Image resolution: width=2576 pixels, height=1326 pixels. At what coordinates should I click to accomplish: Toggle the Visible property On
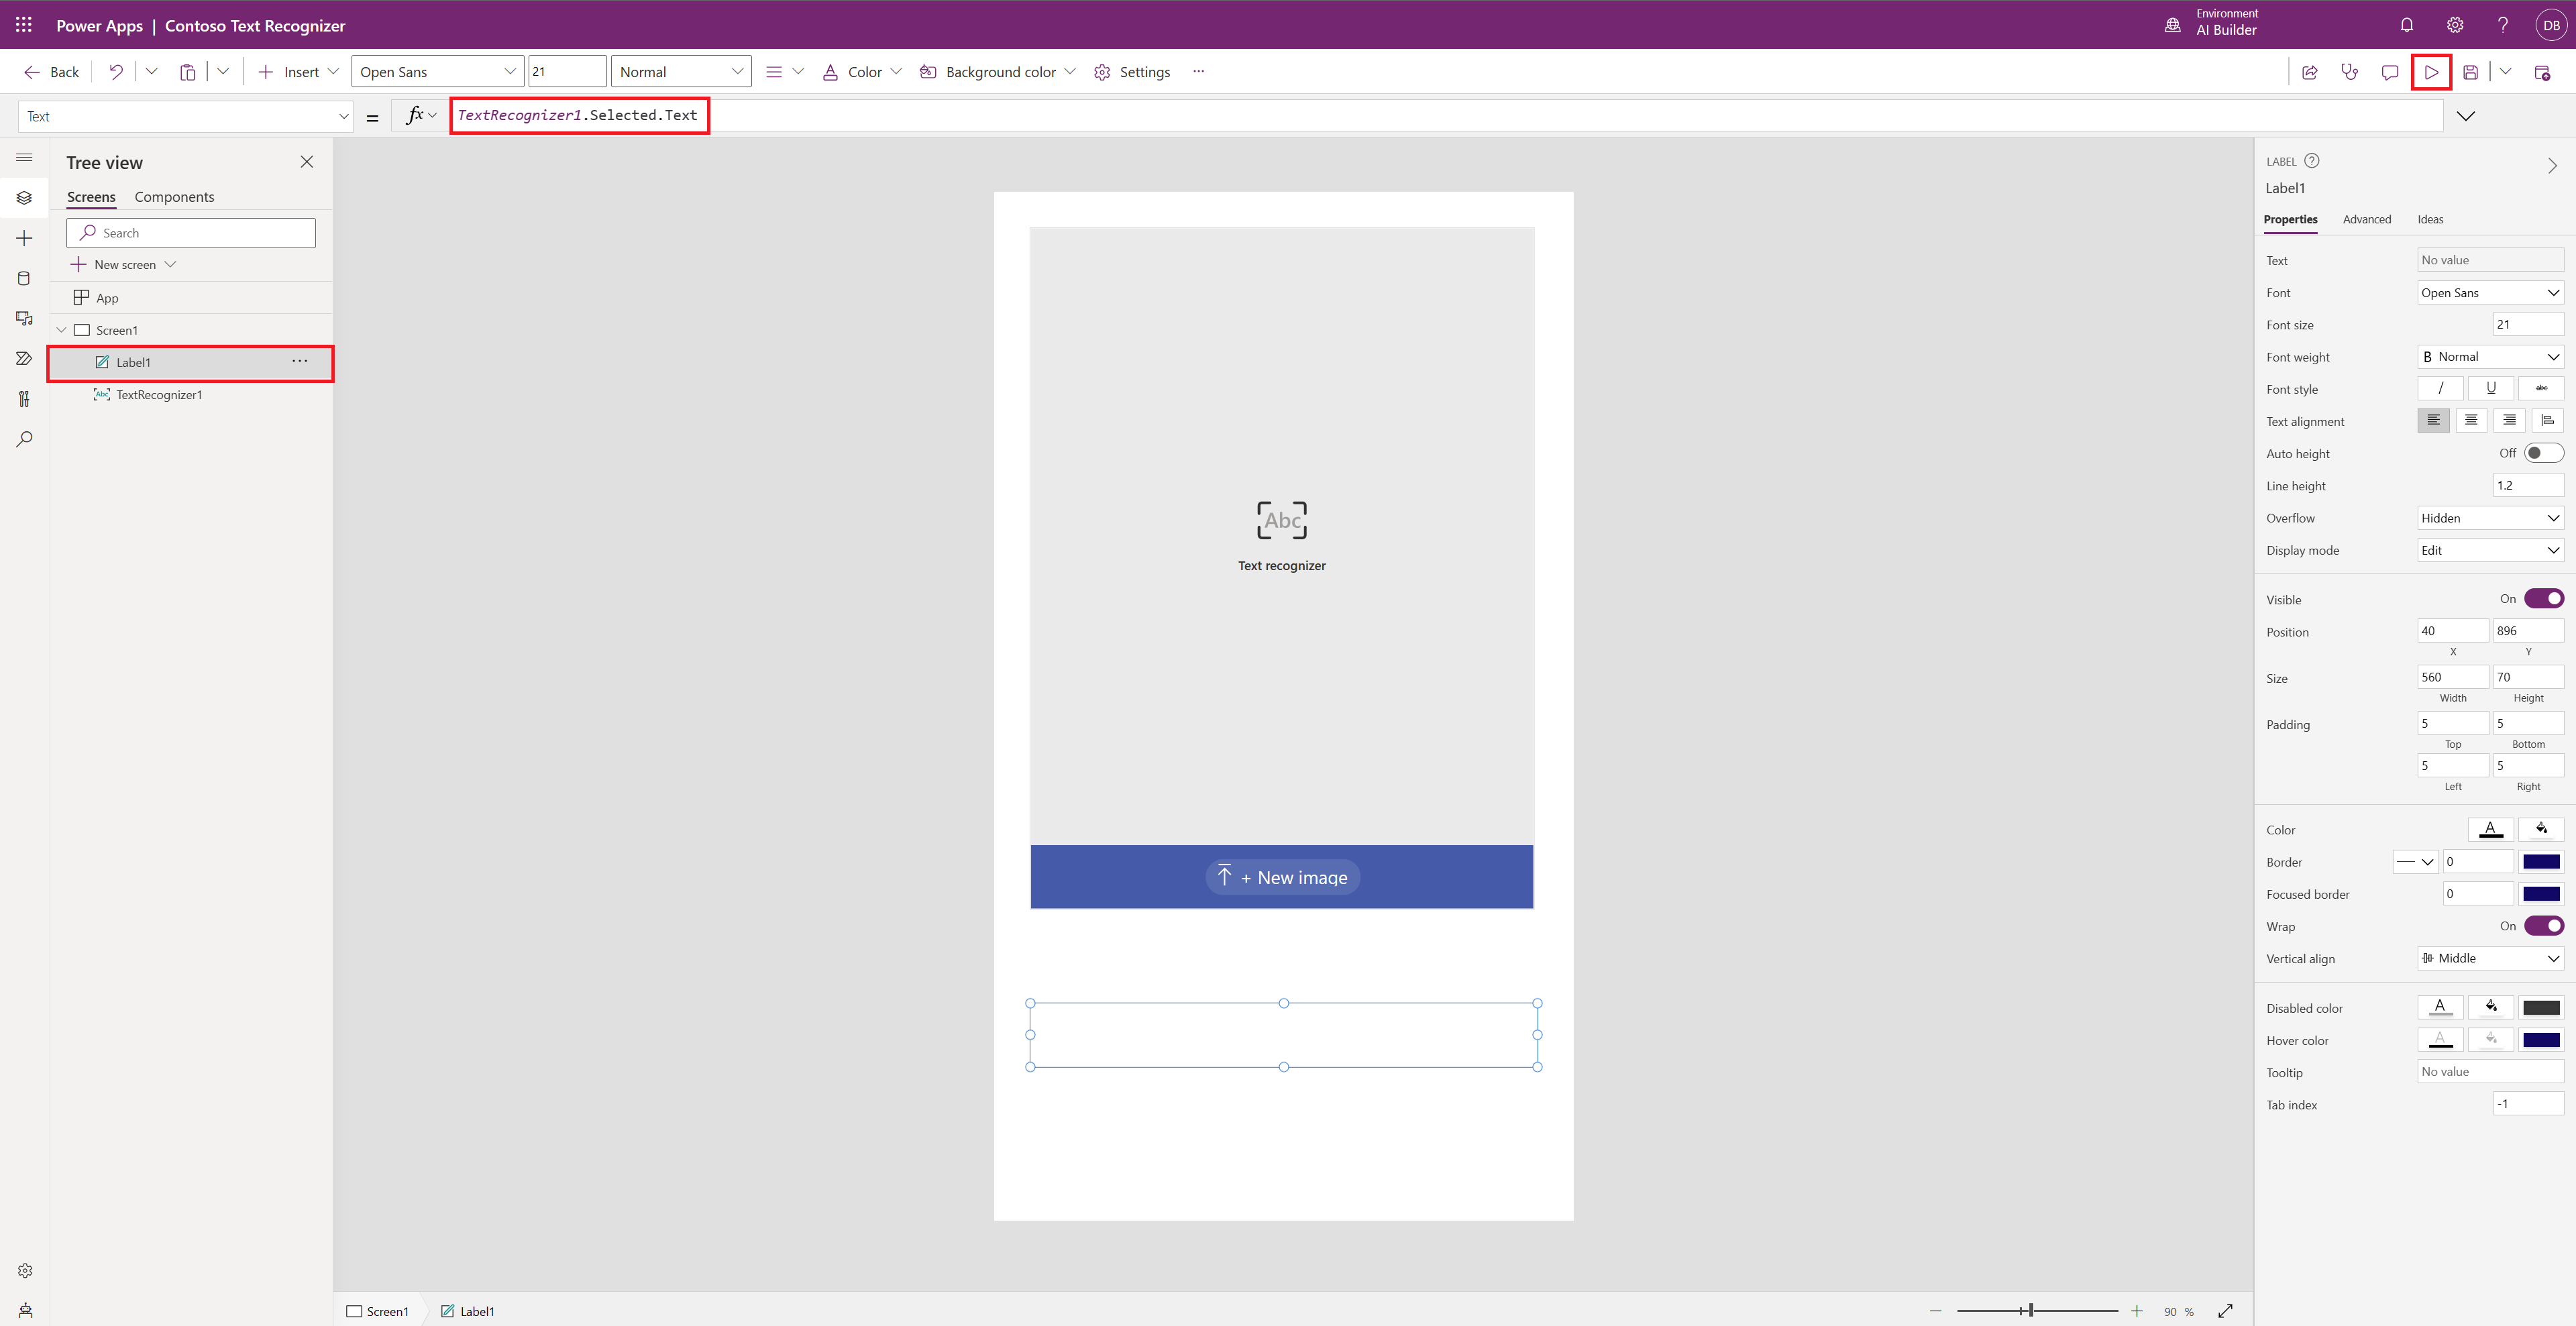click(2544, 599)
